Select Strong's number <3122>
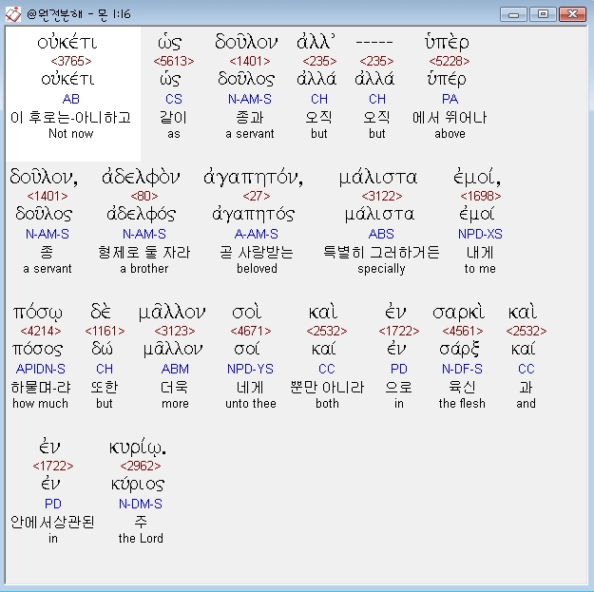Viewport: 594px width, 592px height. (x=382, y=196)
